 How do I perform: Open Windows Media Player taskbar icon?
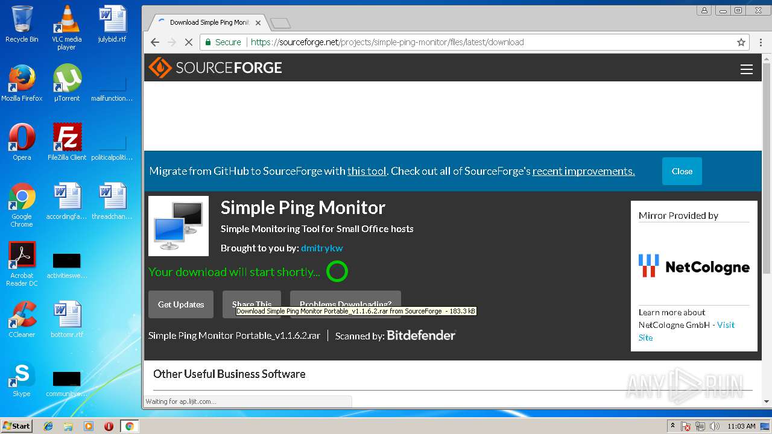pyautogui.click(x=89, y=426)
